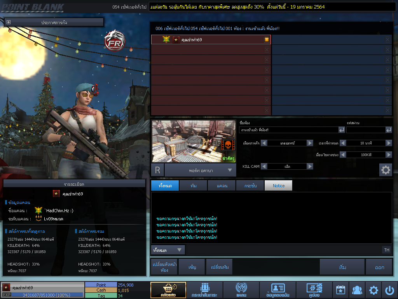Click the EXP progress bar
Image resolution: width=398 pixels, height=299 pixels.
click(47, 295)
